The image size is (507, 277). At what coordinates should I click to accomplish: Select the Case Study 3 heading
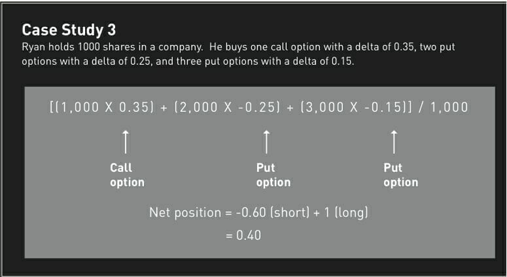click(x=64, y=29)
